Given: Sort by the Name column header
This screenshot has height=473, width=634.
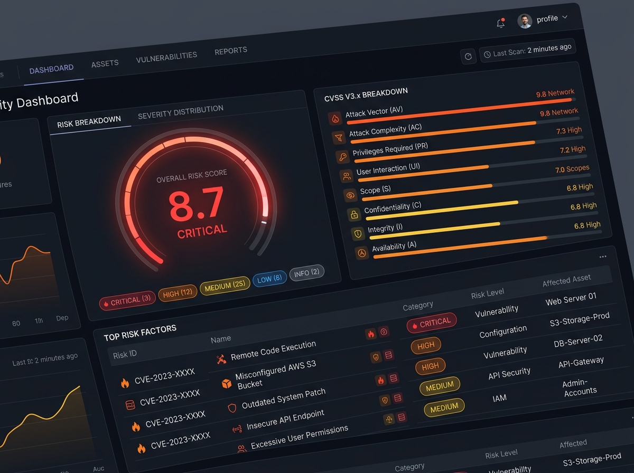Looking at the screenshot, I should pos(221,339).
